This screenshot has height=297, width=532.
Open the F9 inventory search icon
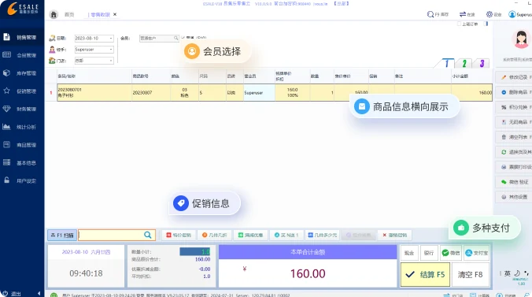[430, 14]
